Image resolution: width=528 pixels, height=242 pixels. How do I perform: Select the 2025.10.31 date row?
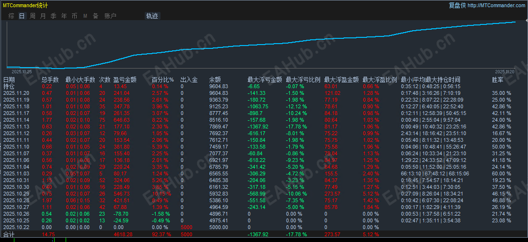coord(16,180)
